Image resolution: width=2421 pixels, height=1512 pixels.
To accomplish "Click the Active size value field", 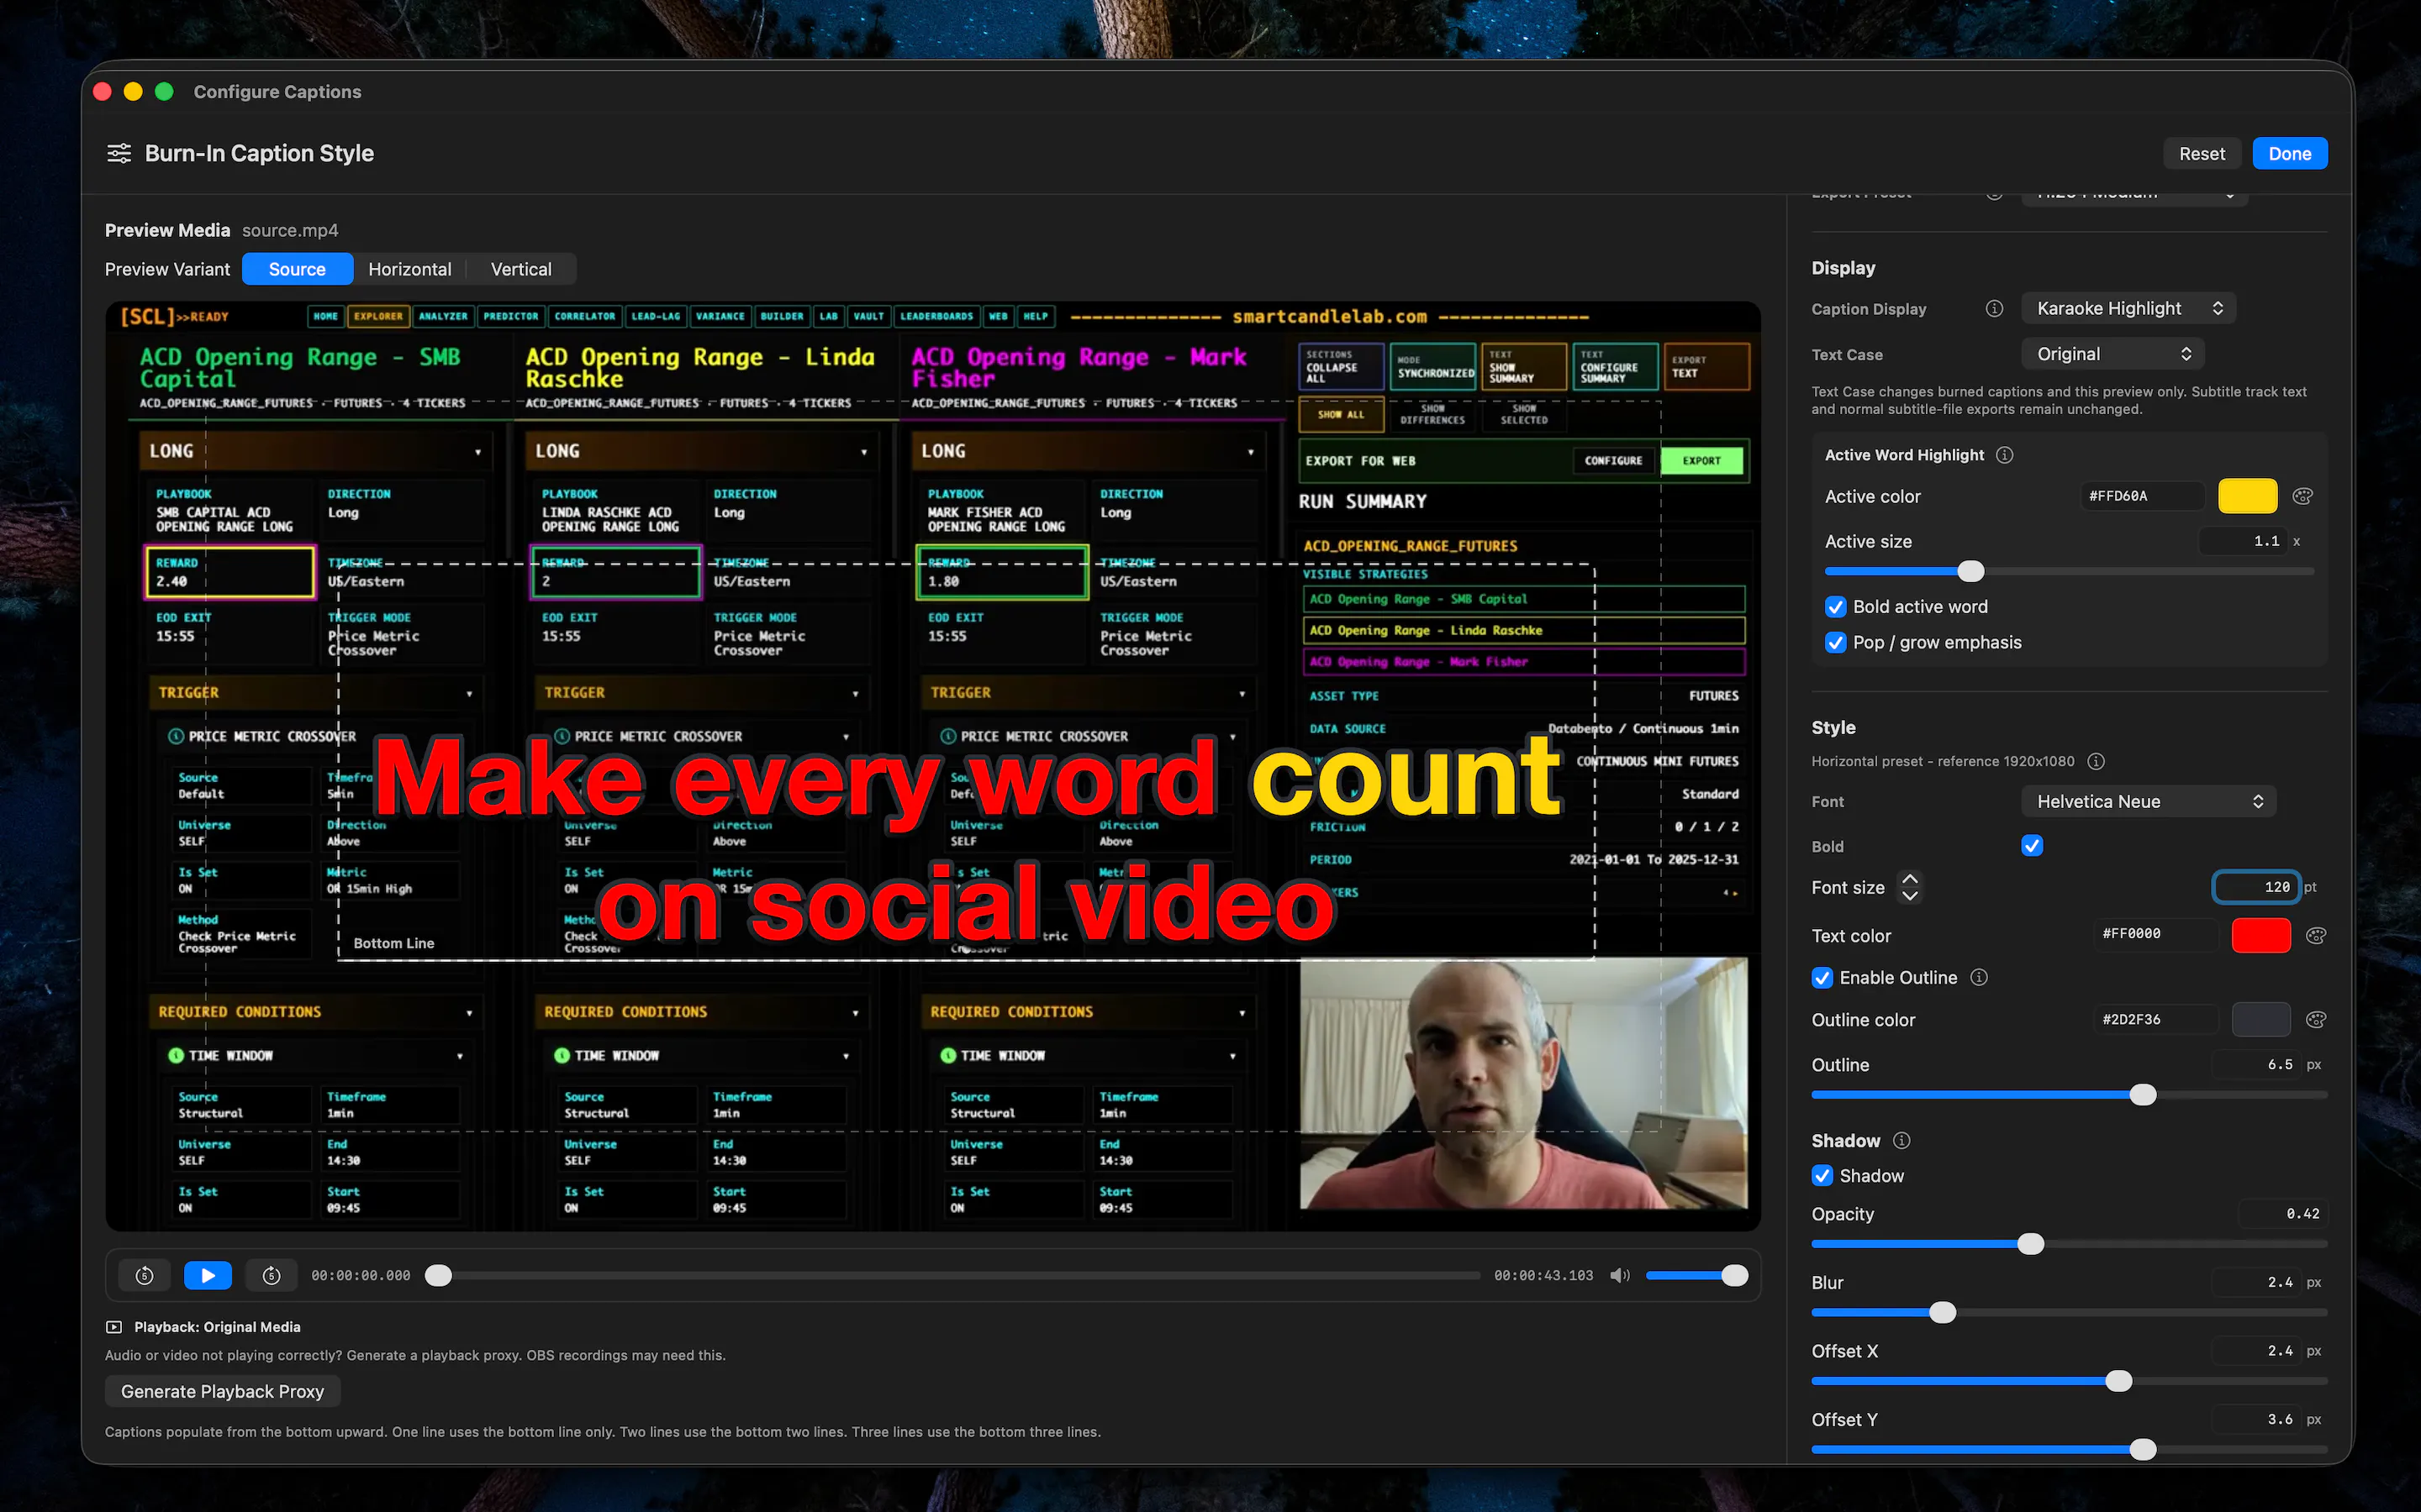I will tap(2242, 541).
